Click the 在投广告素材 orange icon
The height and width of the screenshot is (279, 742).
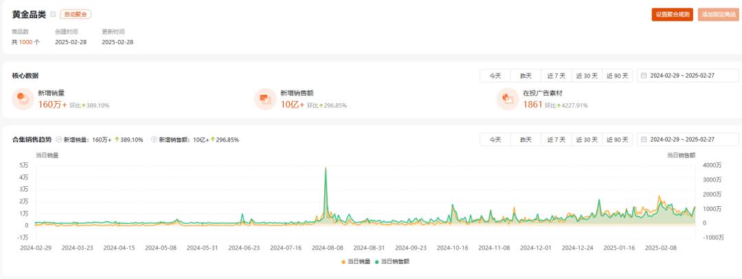click(x=508, y=99)
